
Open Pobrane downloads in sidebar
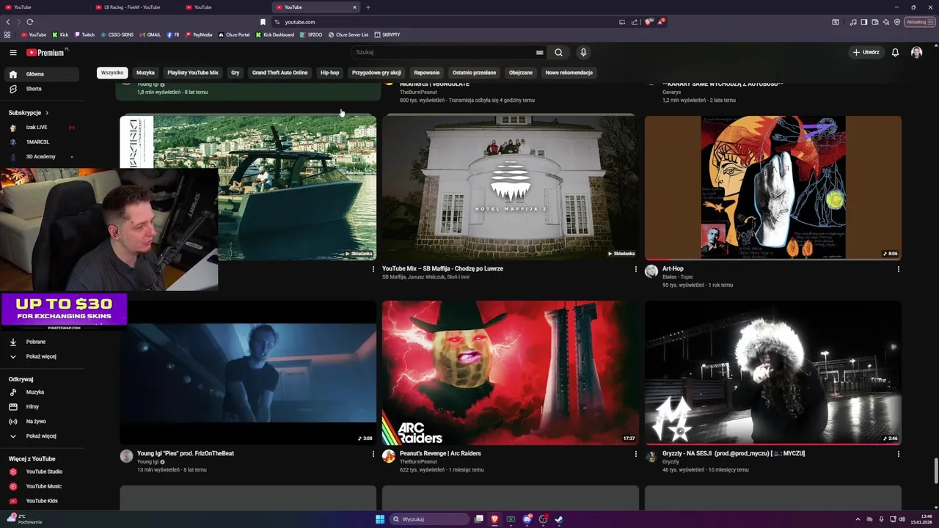tap(43, 342)
